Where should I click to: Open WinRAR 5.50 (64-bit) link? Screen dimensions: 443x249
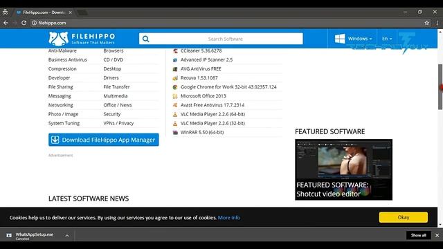pos(202,132)
